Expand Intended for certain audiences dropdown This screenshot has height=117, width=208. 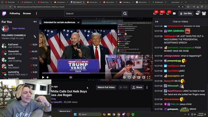tap(61, 22)
